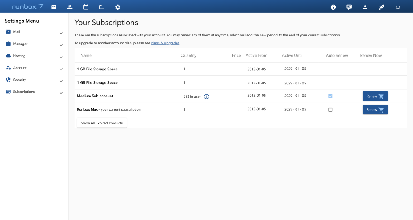This screenshot has height=220, width=413.
Task: Open the Calendar icon in top bar
Action: click(x=86, y=7)
